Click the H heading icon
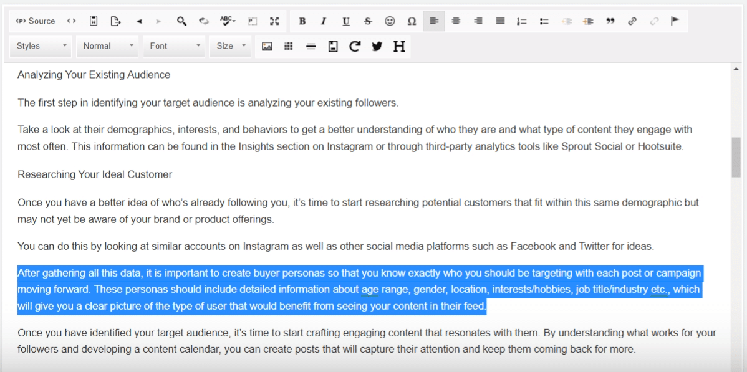This screenshot has width=747, height=372. pyautogui.click(x=399, y=46)
